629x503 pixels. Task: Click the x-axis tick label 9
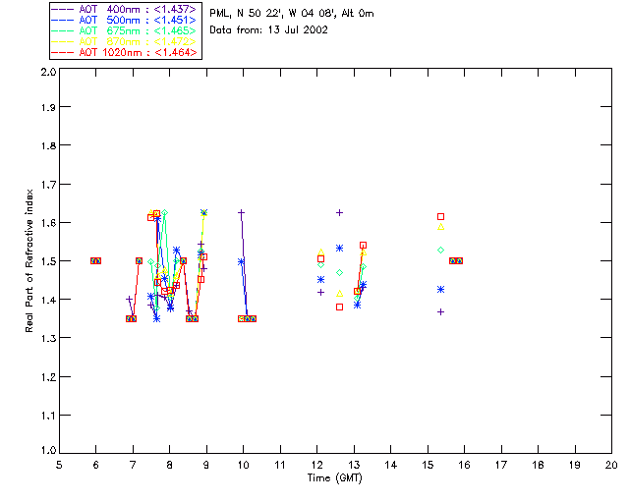[x=206, y=466]
